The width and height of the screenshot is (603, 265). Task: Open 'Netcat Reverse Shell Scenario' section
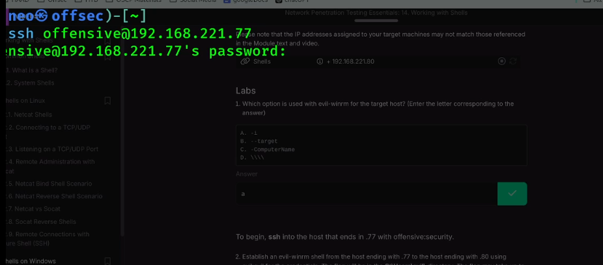point(54,196)
